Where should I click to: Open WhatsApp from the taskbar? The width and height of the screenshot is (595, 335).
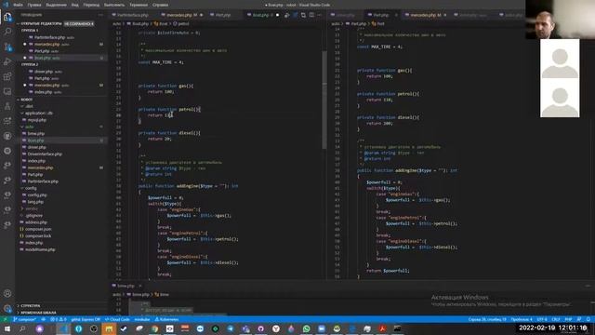click(x=306, y=328)
